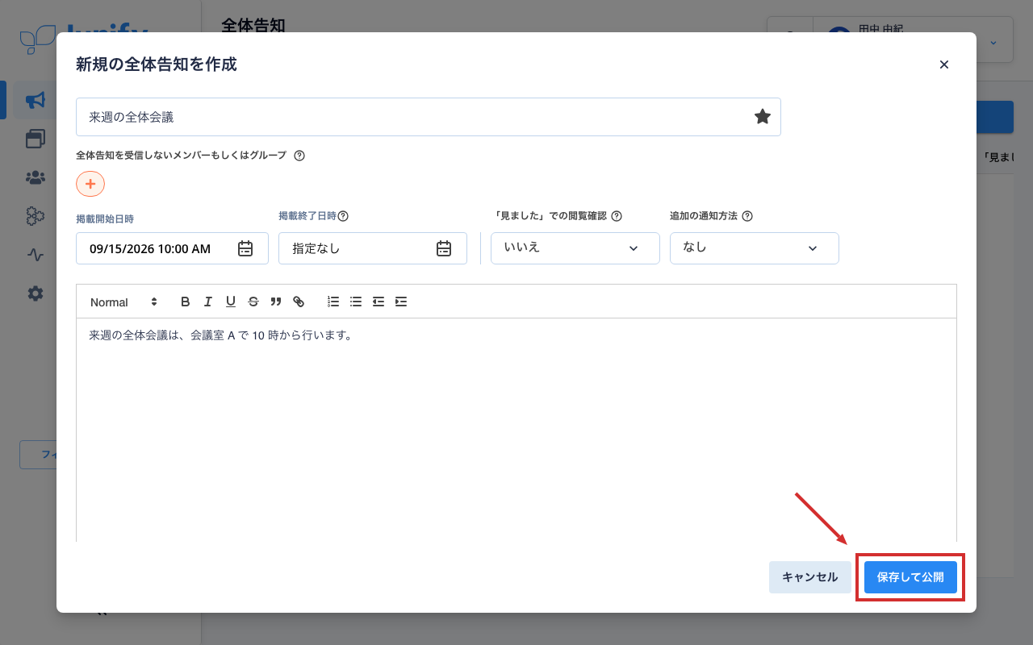Insert a hyperlink
Screen dimensions: 1033x645
299,302
